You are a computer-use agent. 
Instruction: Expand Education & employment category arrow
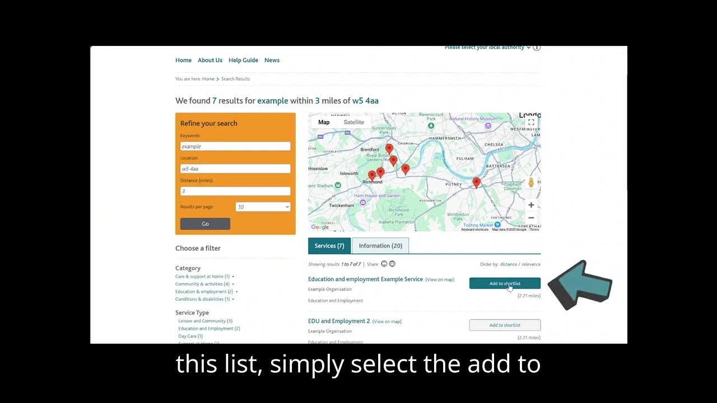[x=236, y=292]
